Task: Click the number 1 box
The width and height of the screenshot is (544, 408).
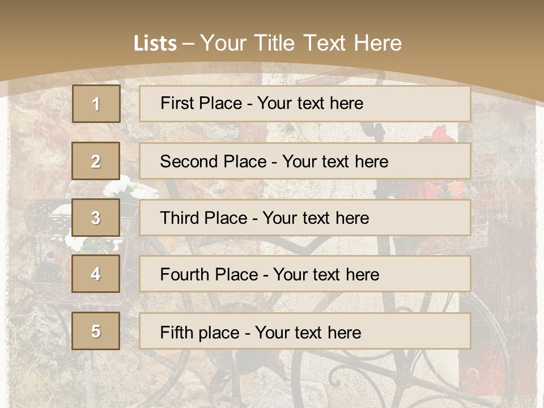Action: point(96,104)
